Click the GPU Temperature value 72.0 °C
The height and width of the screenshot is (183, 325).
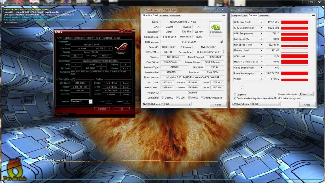pyautogui.click(x=273, y=33)
